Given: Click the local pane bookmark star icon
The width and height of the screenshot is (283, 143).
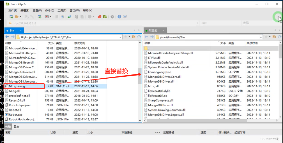Looking at the screenshot, I should 126,37.
